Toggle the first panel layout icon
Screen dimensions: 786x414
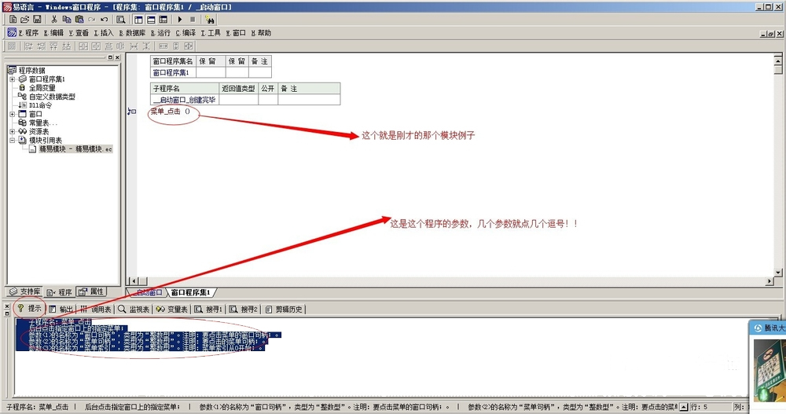(138, 20)
